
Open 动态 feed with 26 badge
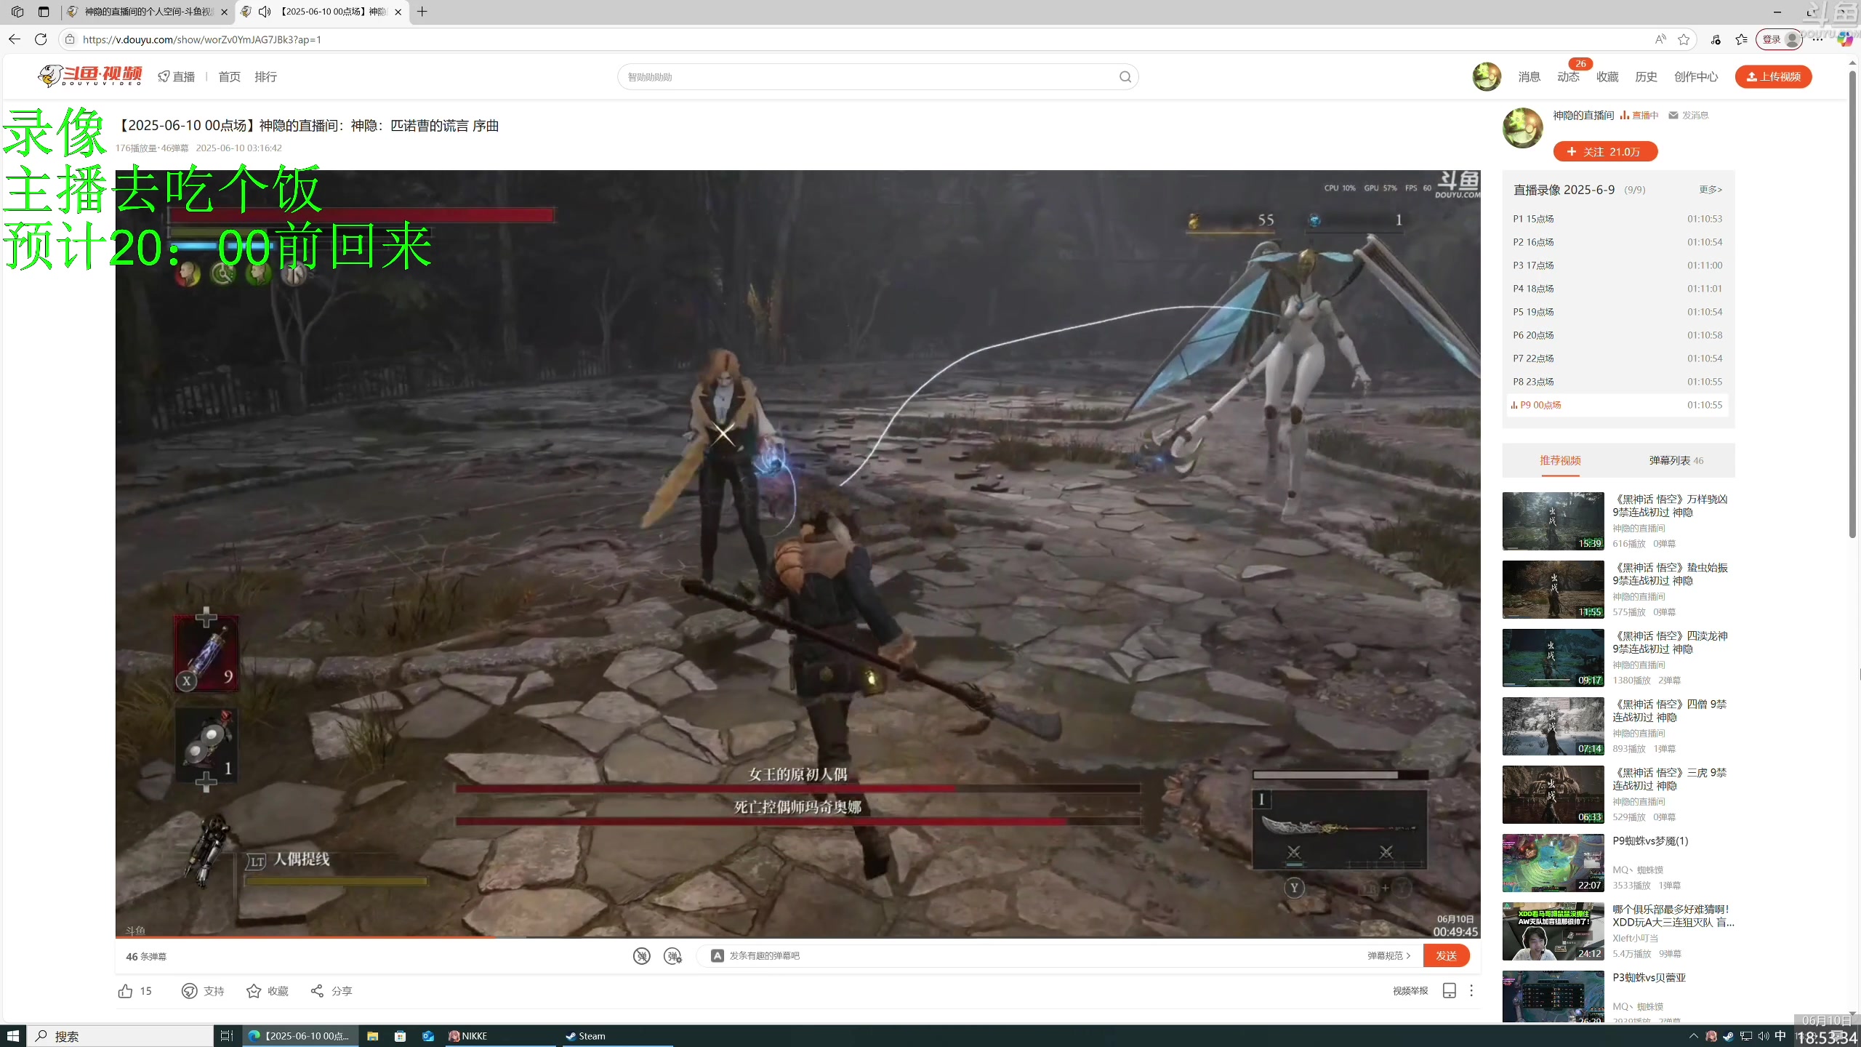(x=1568, y=76)
